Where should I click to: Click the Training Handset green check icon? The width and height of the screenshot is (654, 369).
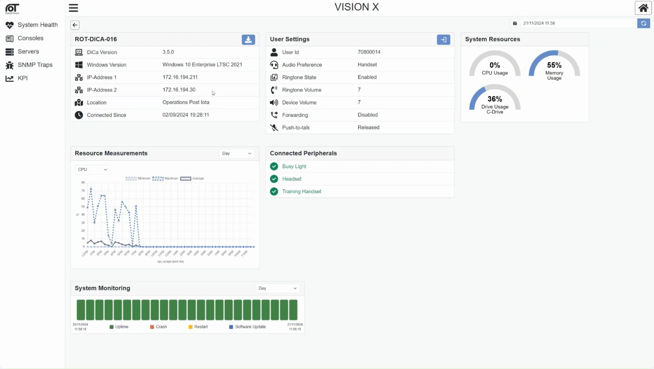pos(274,191)
